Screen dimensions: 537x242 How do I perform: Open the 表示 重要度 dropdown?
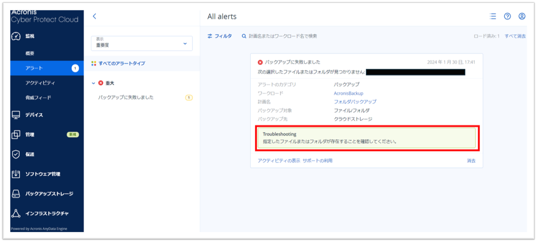tap(141, 43)
